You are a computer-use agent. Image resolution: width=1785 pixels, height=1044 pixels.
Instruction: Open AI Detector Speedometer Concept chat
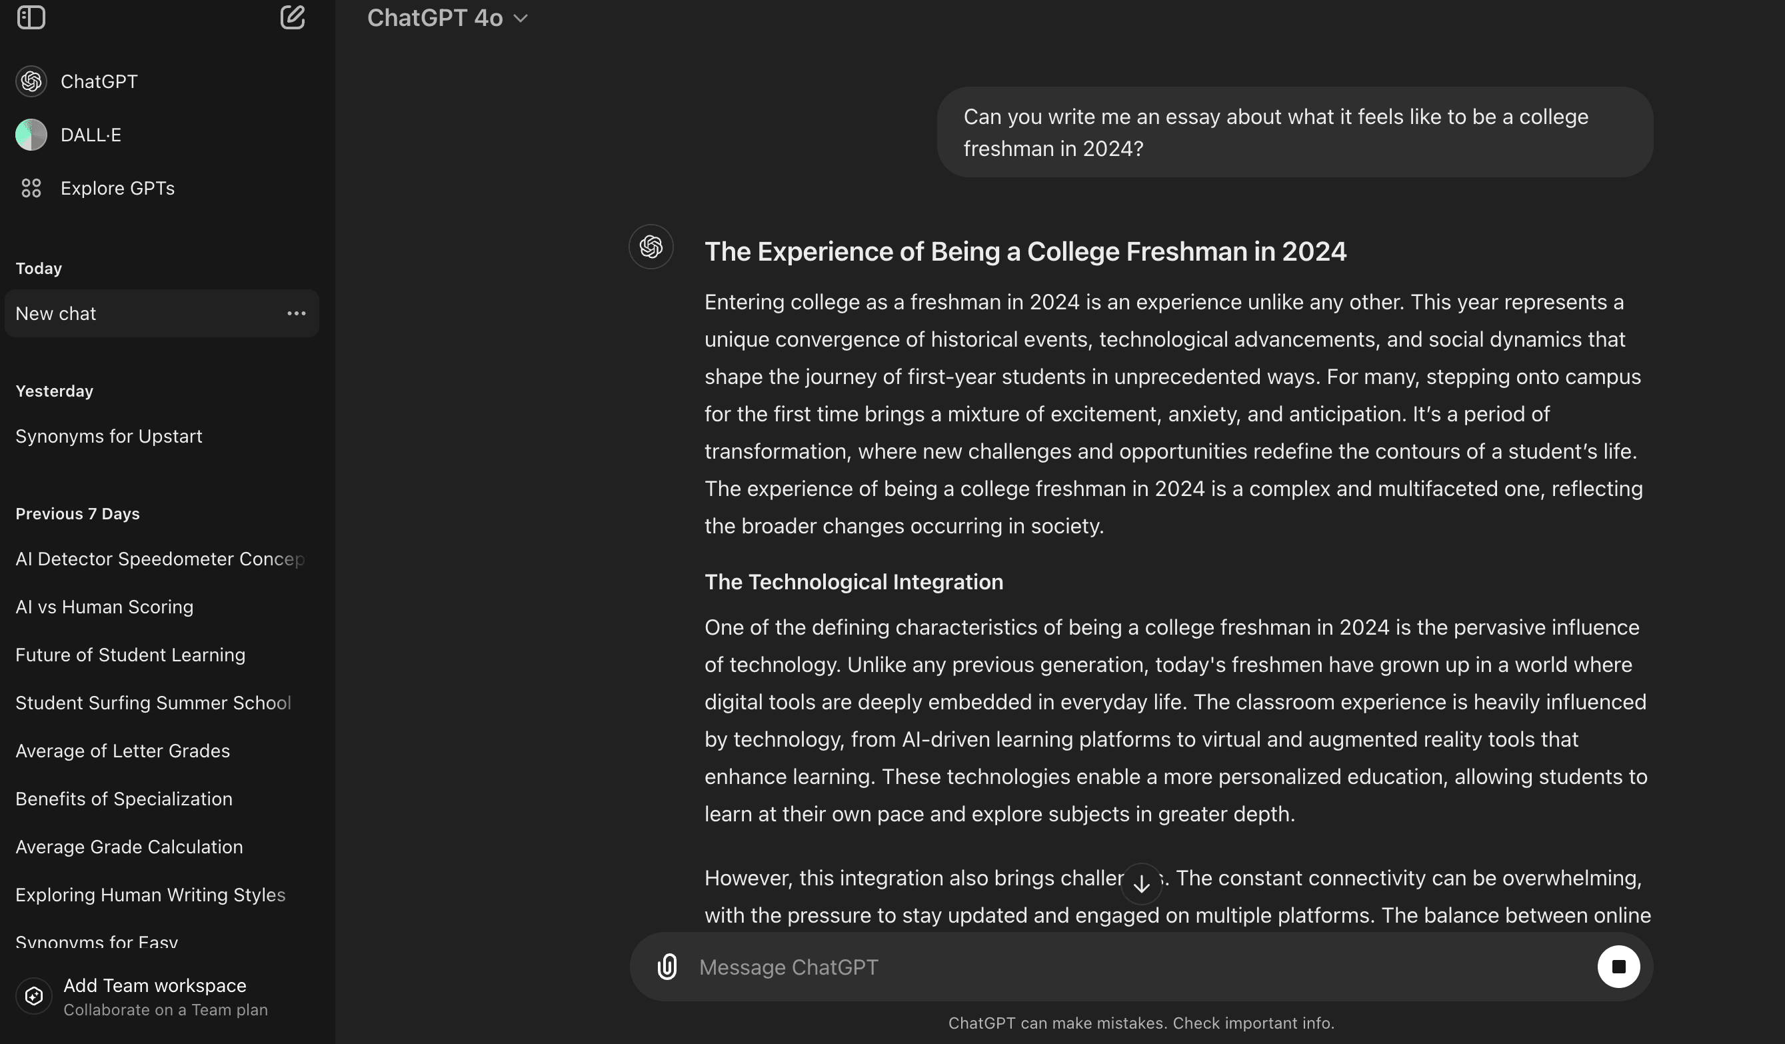(x=160, y=559)
